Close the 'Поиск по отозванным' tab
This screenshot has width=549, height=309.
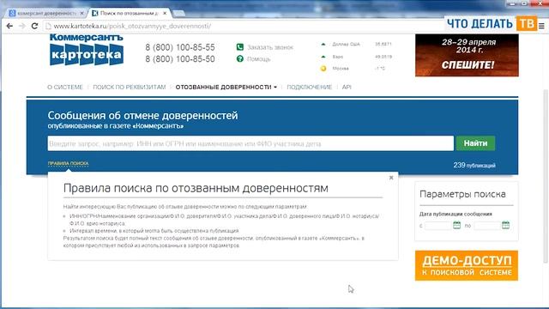point(165,13)
